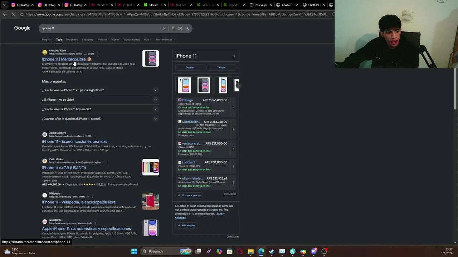This screenshot has width=458, height=257.
Task: Open Task View from the taskbar
Action: tap(198, 251)
